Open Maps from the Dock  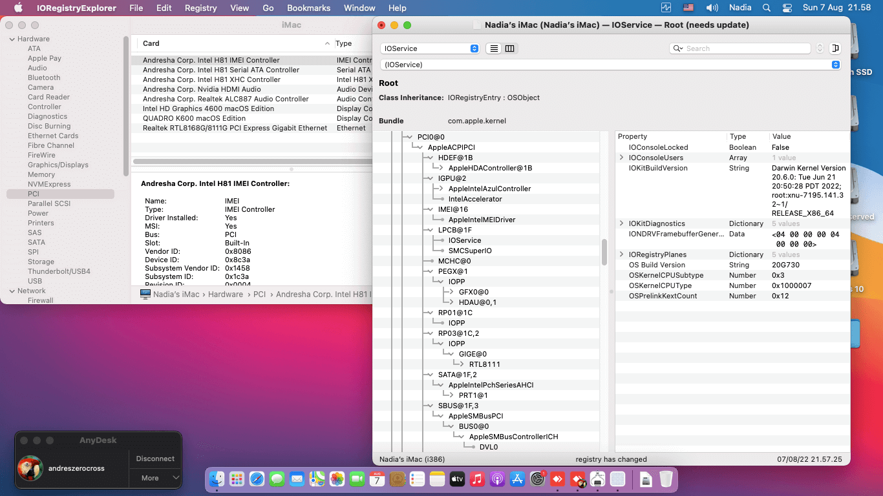[317, 479]
